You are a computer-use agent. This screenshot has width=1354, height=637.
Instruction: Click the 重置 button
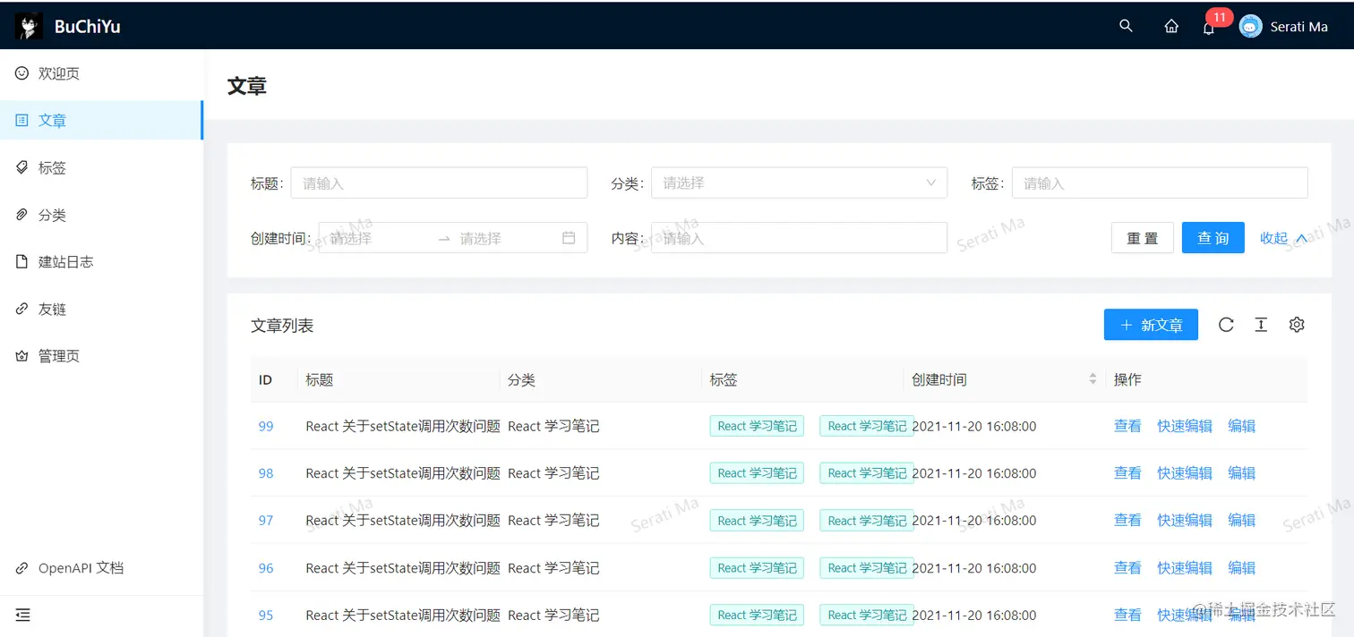(x=1143, y=238)
